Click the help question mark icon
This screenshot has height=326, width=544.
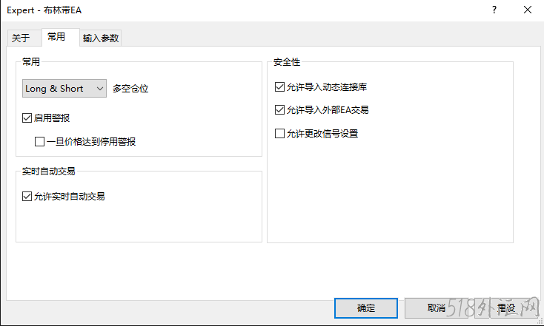pos(494,10)
